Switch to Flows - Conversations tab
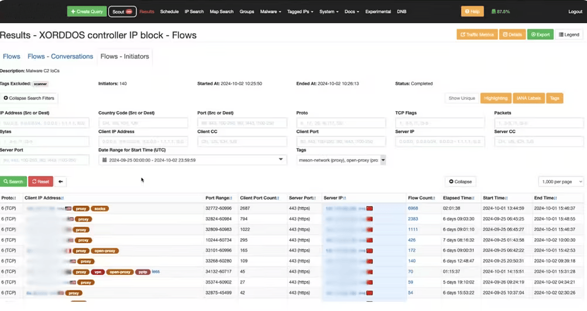 60,57
